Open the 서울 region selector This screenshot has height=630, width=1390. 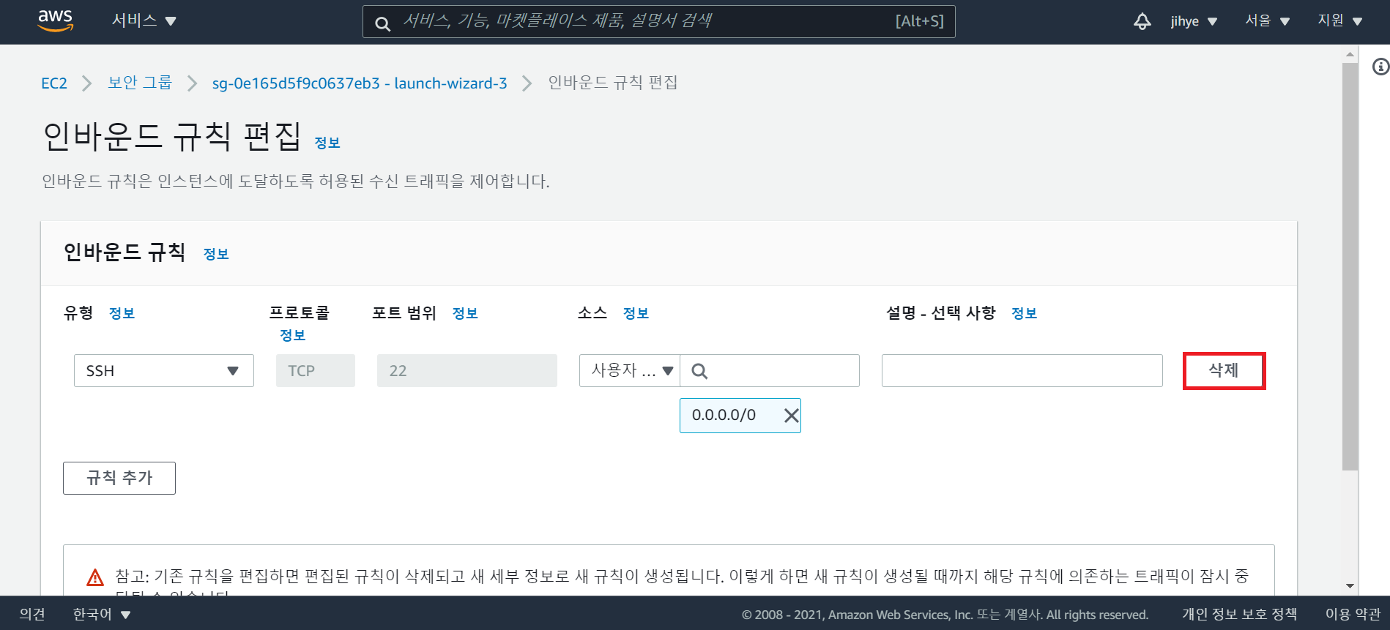click(x=1268, y=20)
